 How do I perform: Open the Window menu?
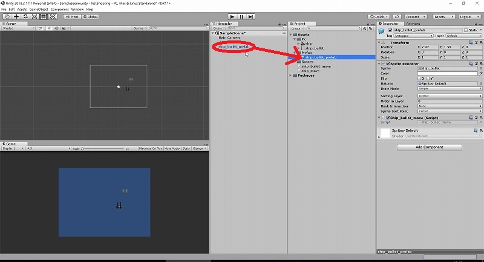pyautogui.click(x=77, y=9)
